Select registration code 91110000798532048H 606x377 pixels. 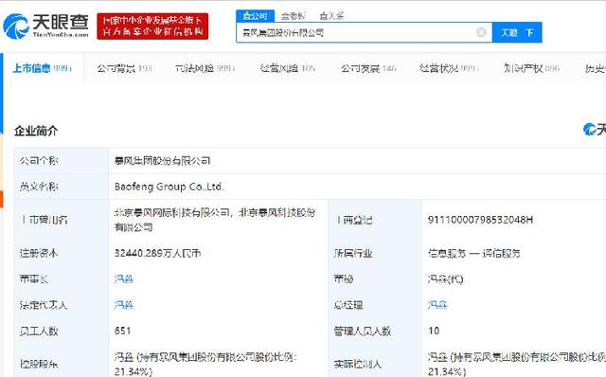coord(480,220)
